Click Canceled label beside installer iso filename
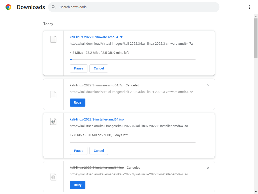Screen dimensions: 258x194 [x=134, y=168]
